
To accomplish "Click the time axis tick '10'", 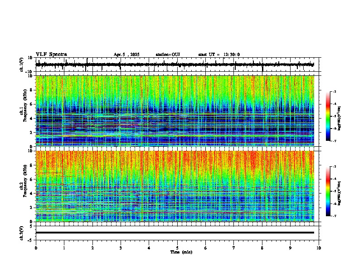I will point(319,248).
